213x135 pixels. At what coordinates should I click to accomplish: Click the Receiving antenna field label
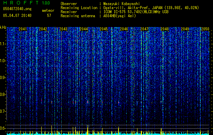[78, 16]
